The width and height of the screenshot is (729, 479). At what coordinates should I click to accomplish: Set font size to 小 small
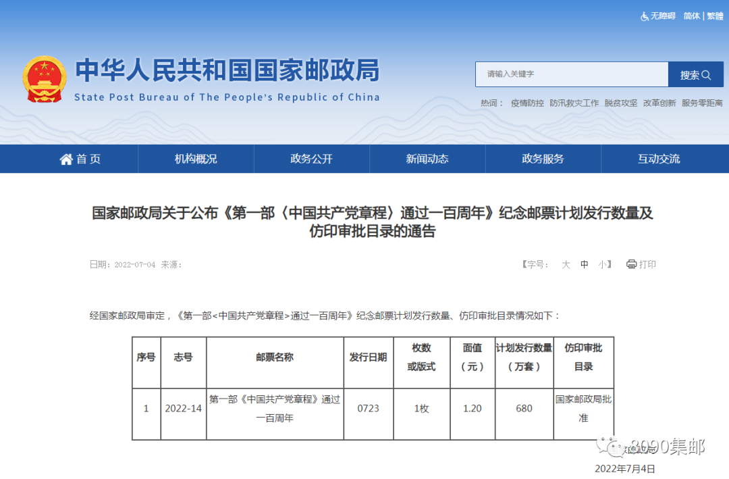coord(603,264)
